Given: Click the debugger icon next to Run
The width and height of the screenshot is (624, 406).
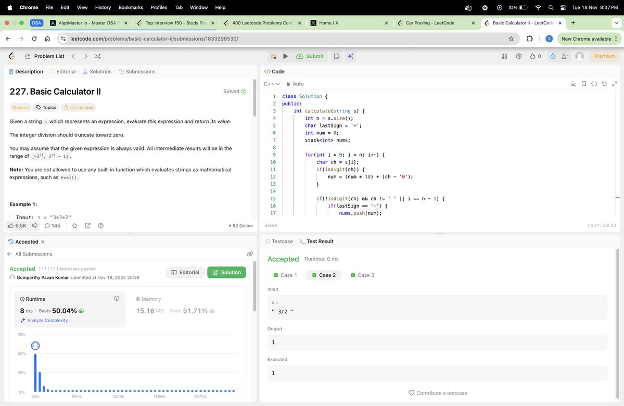Looking at the screenshot, I should 274,56.
